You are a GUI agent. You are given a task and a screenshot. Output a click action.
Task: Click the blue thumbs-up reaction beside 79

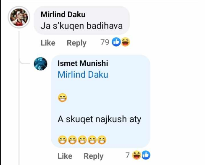[116, 42]
